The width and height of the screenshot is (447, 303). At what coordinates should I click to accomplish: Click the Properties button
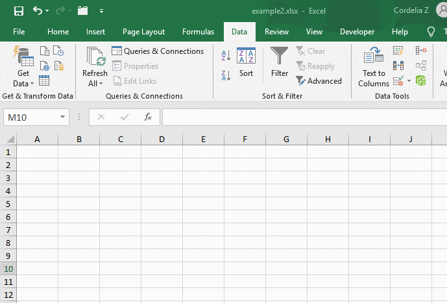[x=135, y=66]
